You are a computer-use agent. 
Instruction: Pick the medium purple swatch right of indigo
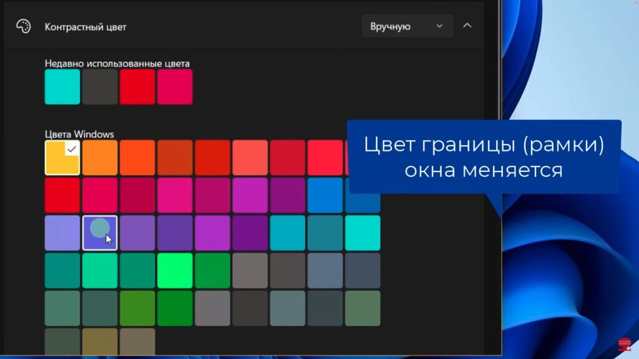point(137,233)
